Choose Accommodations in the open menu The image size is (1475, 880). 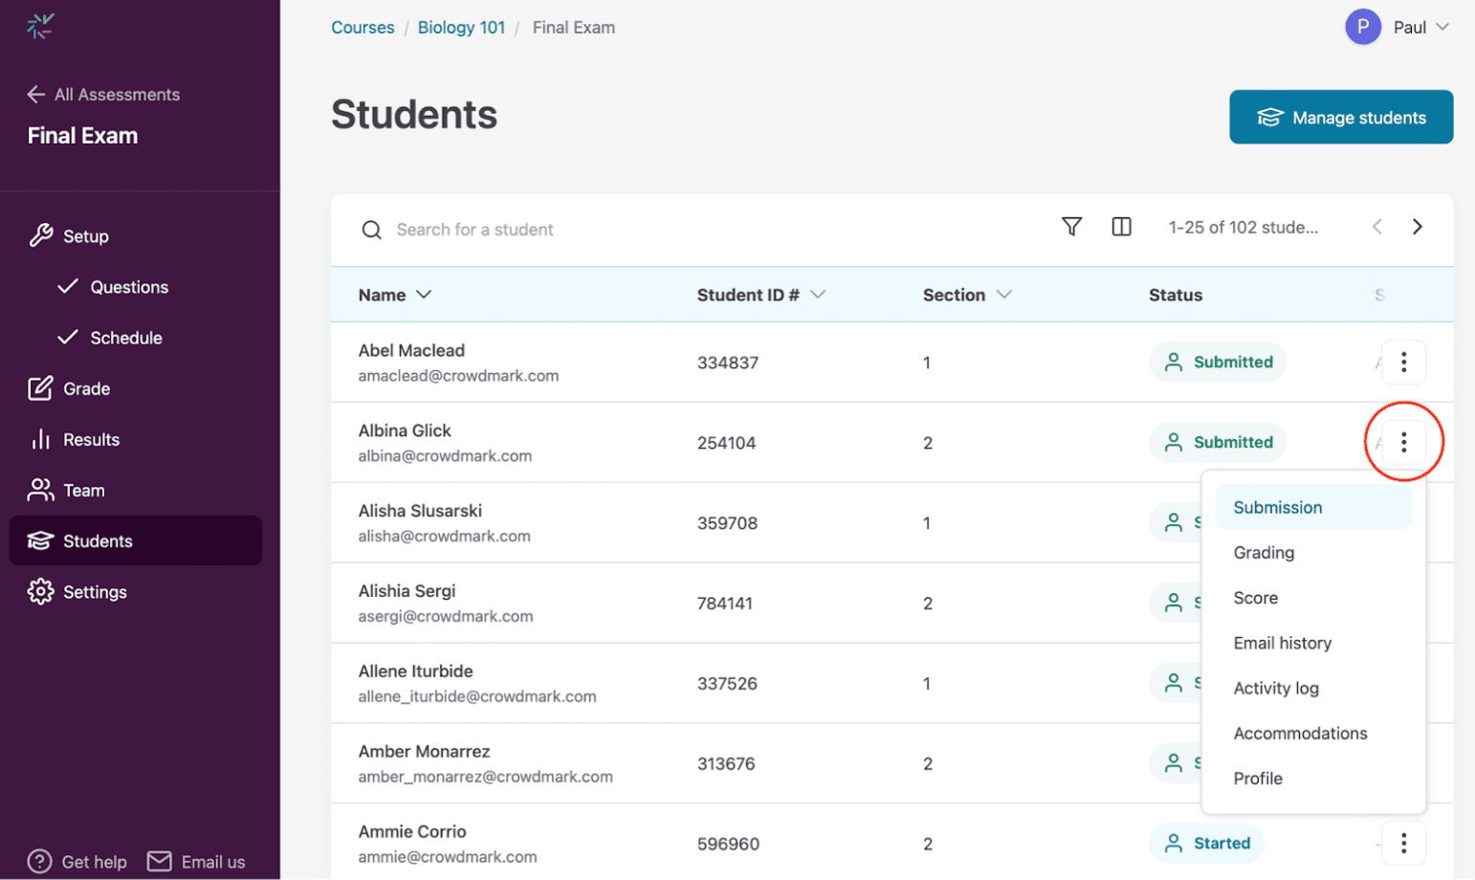[x=1299, y=733]
